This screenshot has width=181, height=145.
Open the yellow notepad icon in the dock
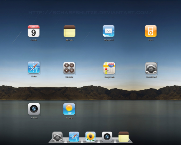click(123, 137)
